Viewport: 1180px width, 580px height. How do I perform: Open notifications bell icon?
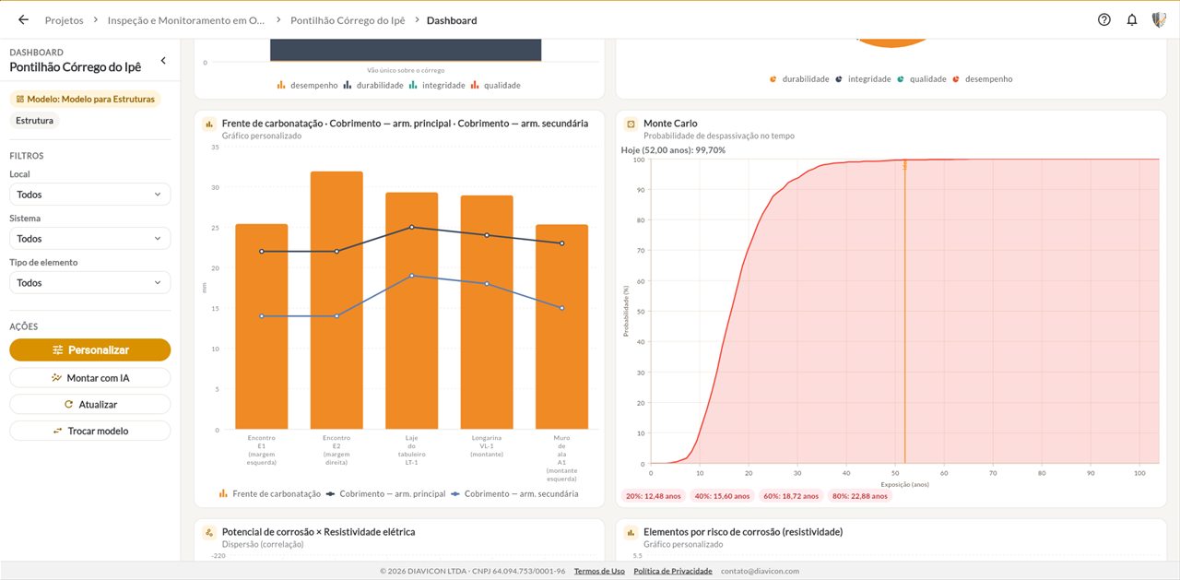pos(1132,19)
